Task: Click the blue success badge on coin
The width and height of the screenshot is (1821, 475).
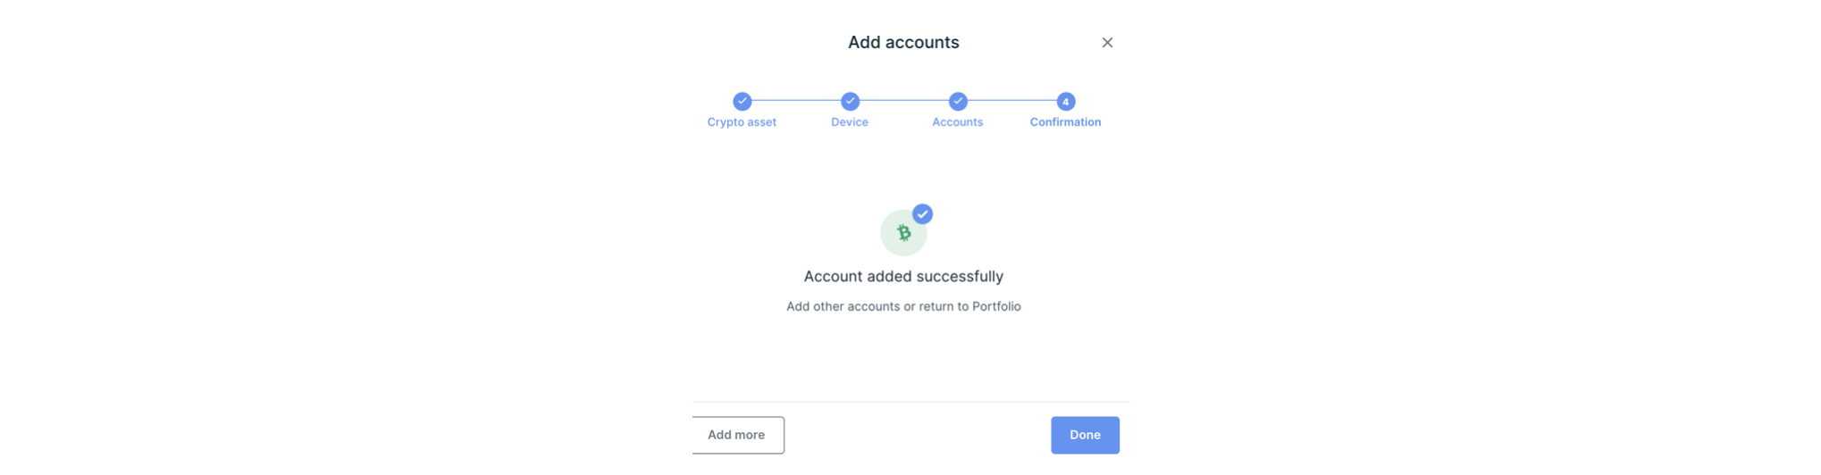Action: [x=922, y=214]
